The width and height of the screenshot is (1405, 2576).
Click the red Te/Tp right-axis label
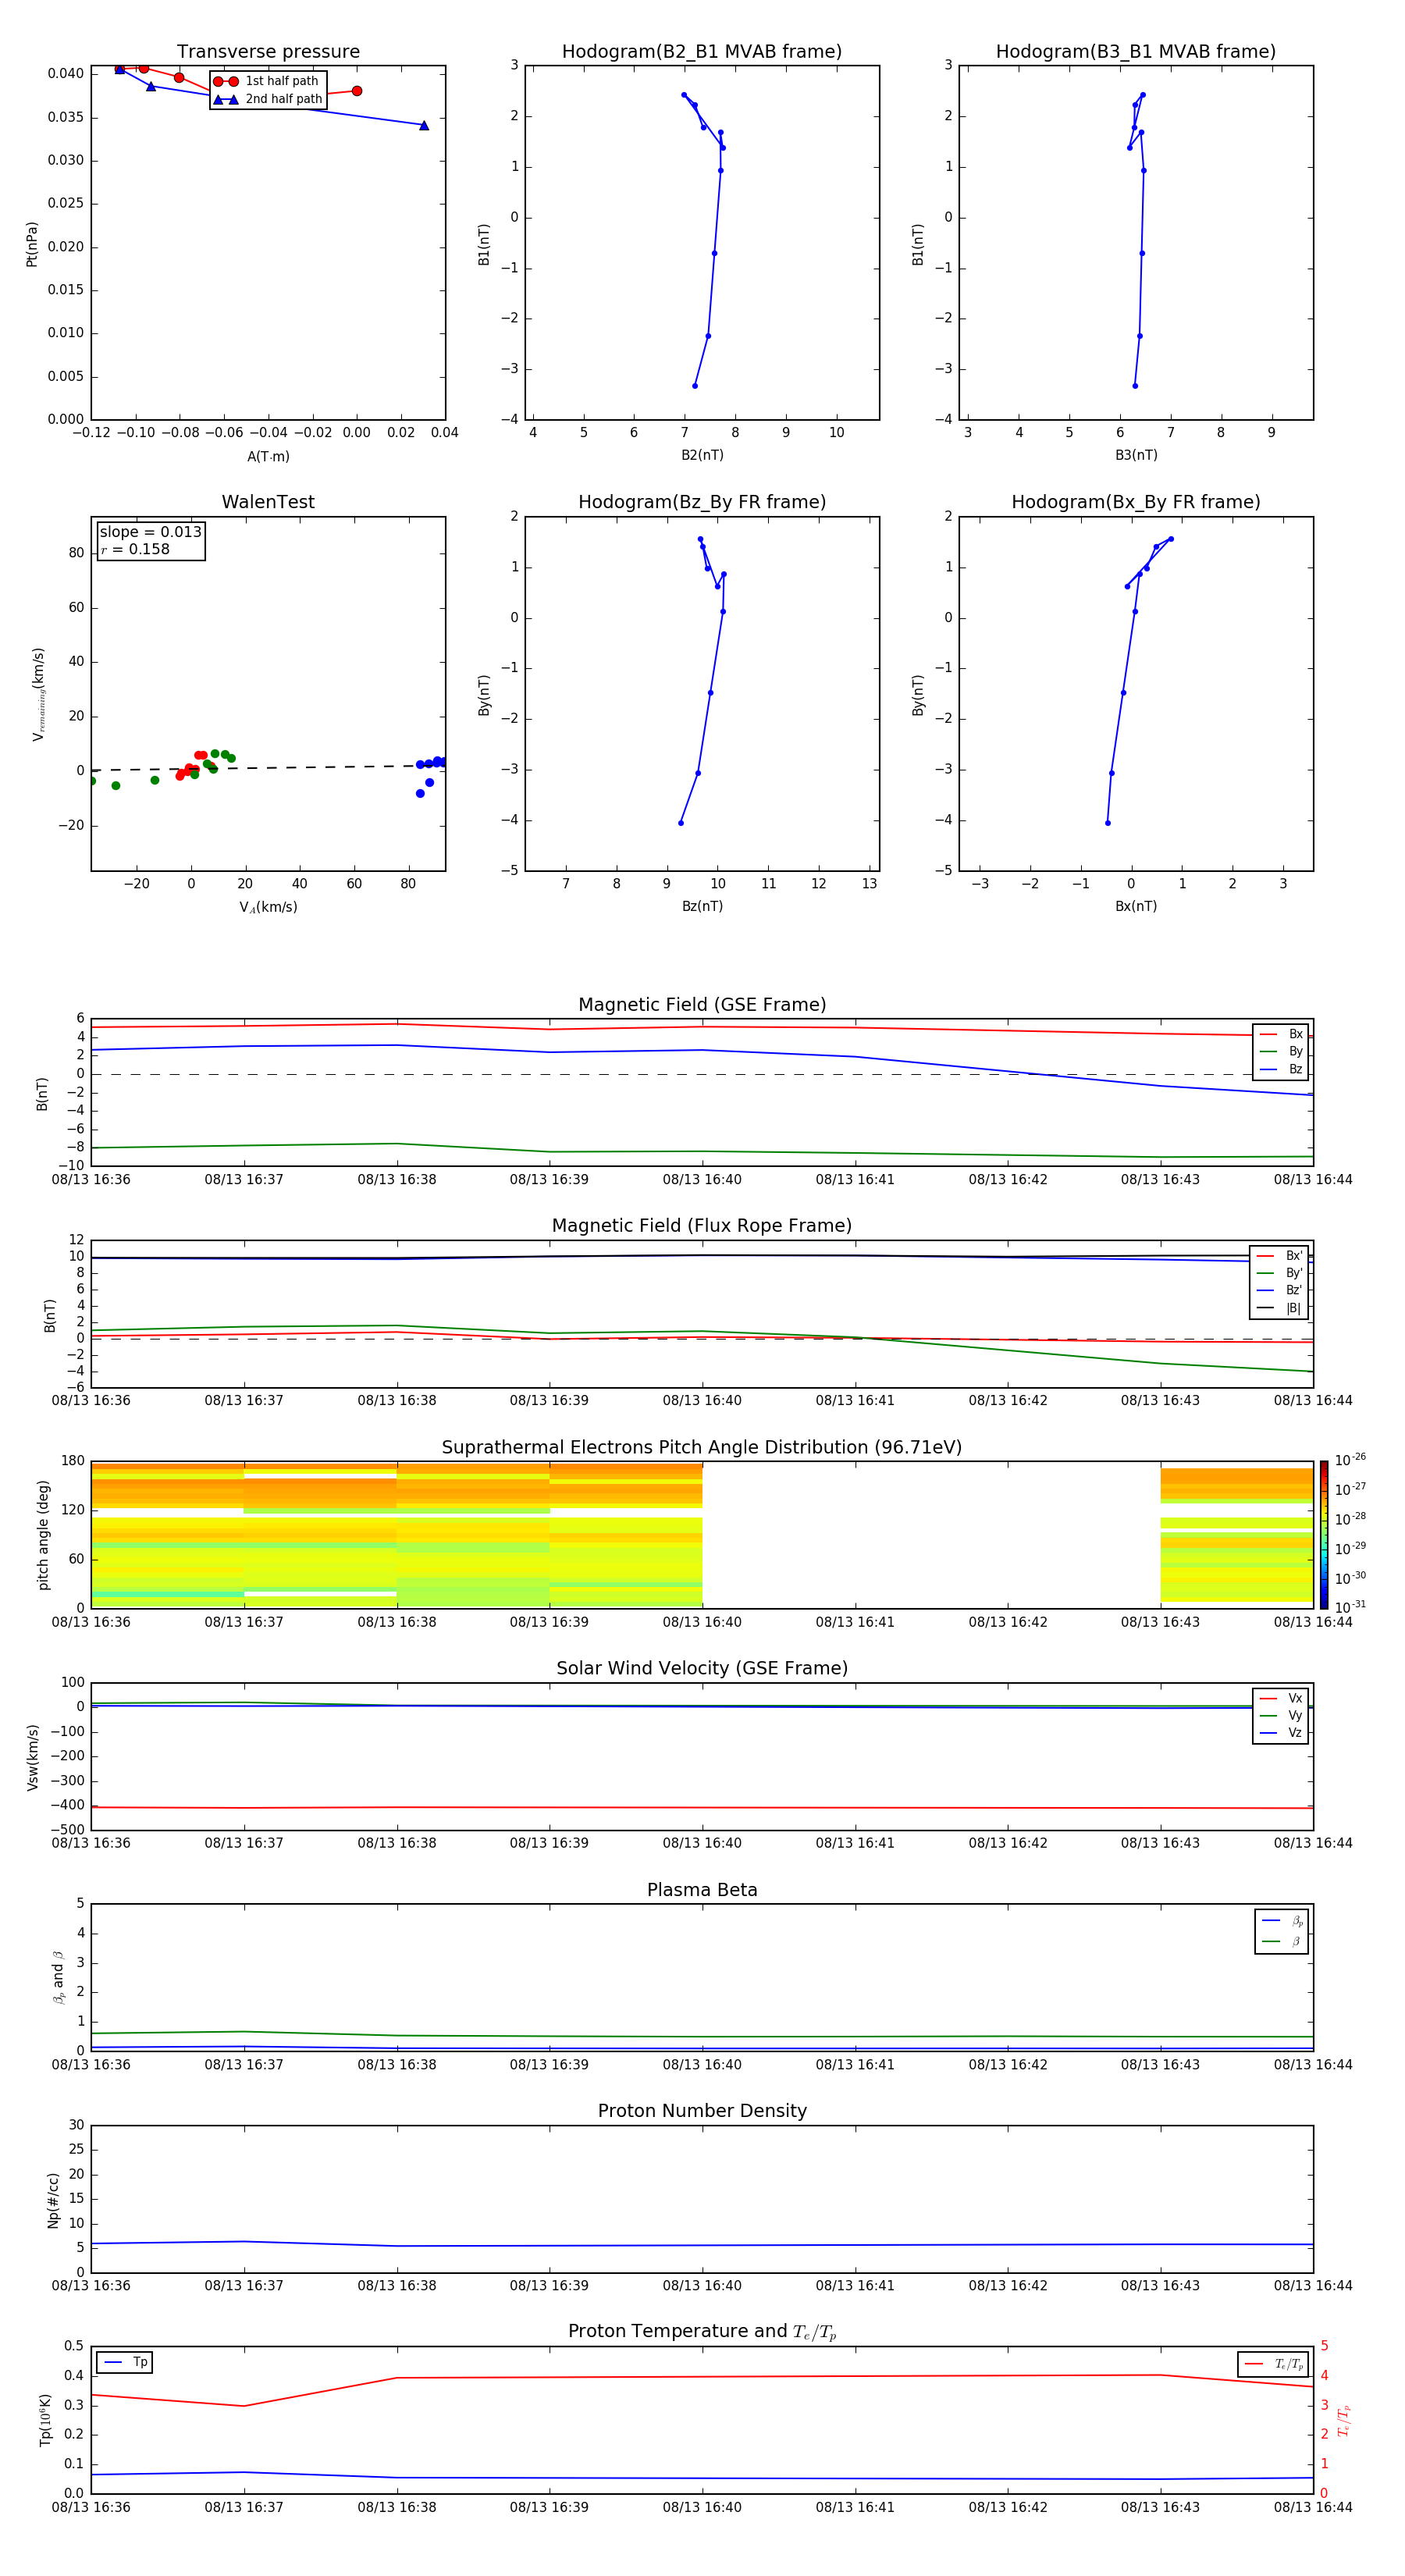tap(1344, 2420)
